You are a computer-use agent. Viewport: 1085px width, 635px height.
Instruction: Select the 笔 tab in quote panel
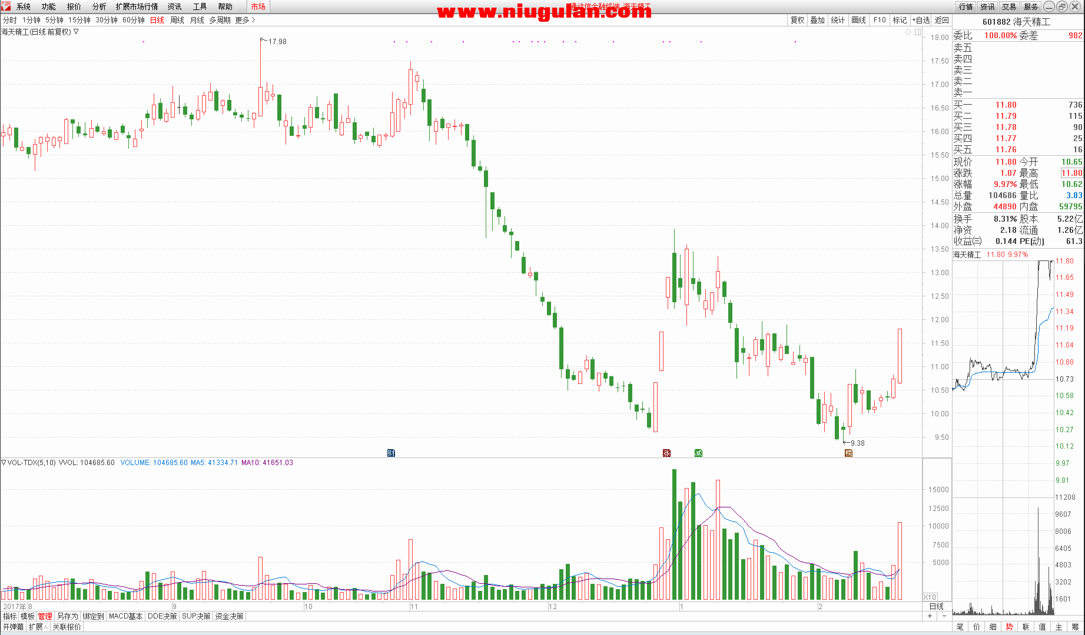pyautogui.click(x=960, y=627)
